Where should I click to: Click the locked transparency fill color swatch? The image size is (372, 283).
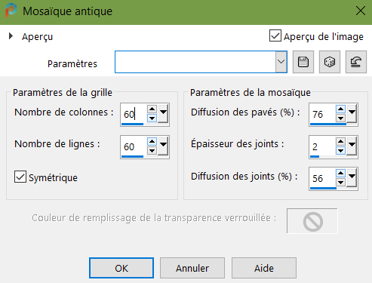tap(312, 220)
